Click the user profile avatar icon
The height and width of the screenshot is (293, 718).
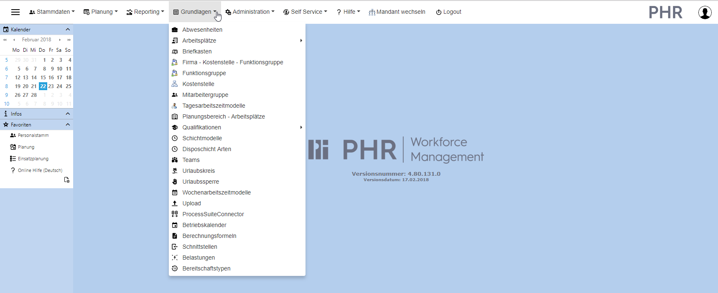point(705,13)
